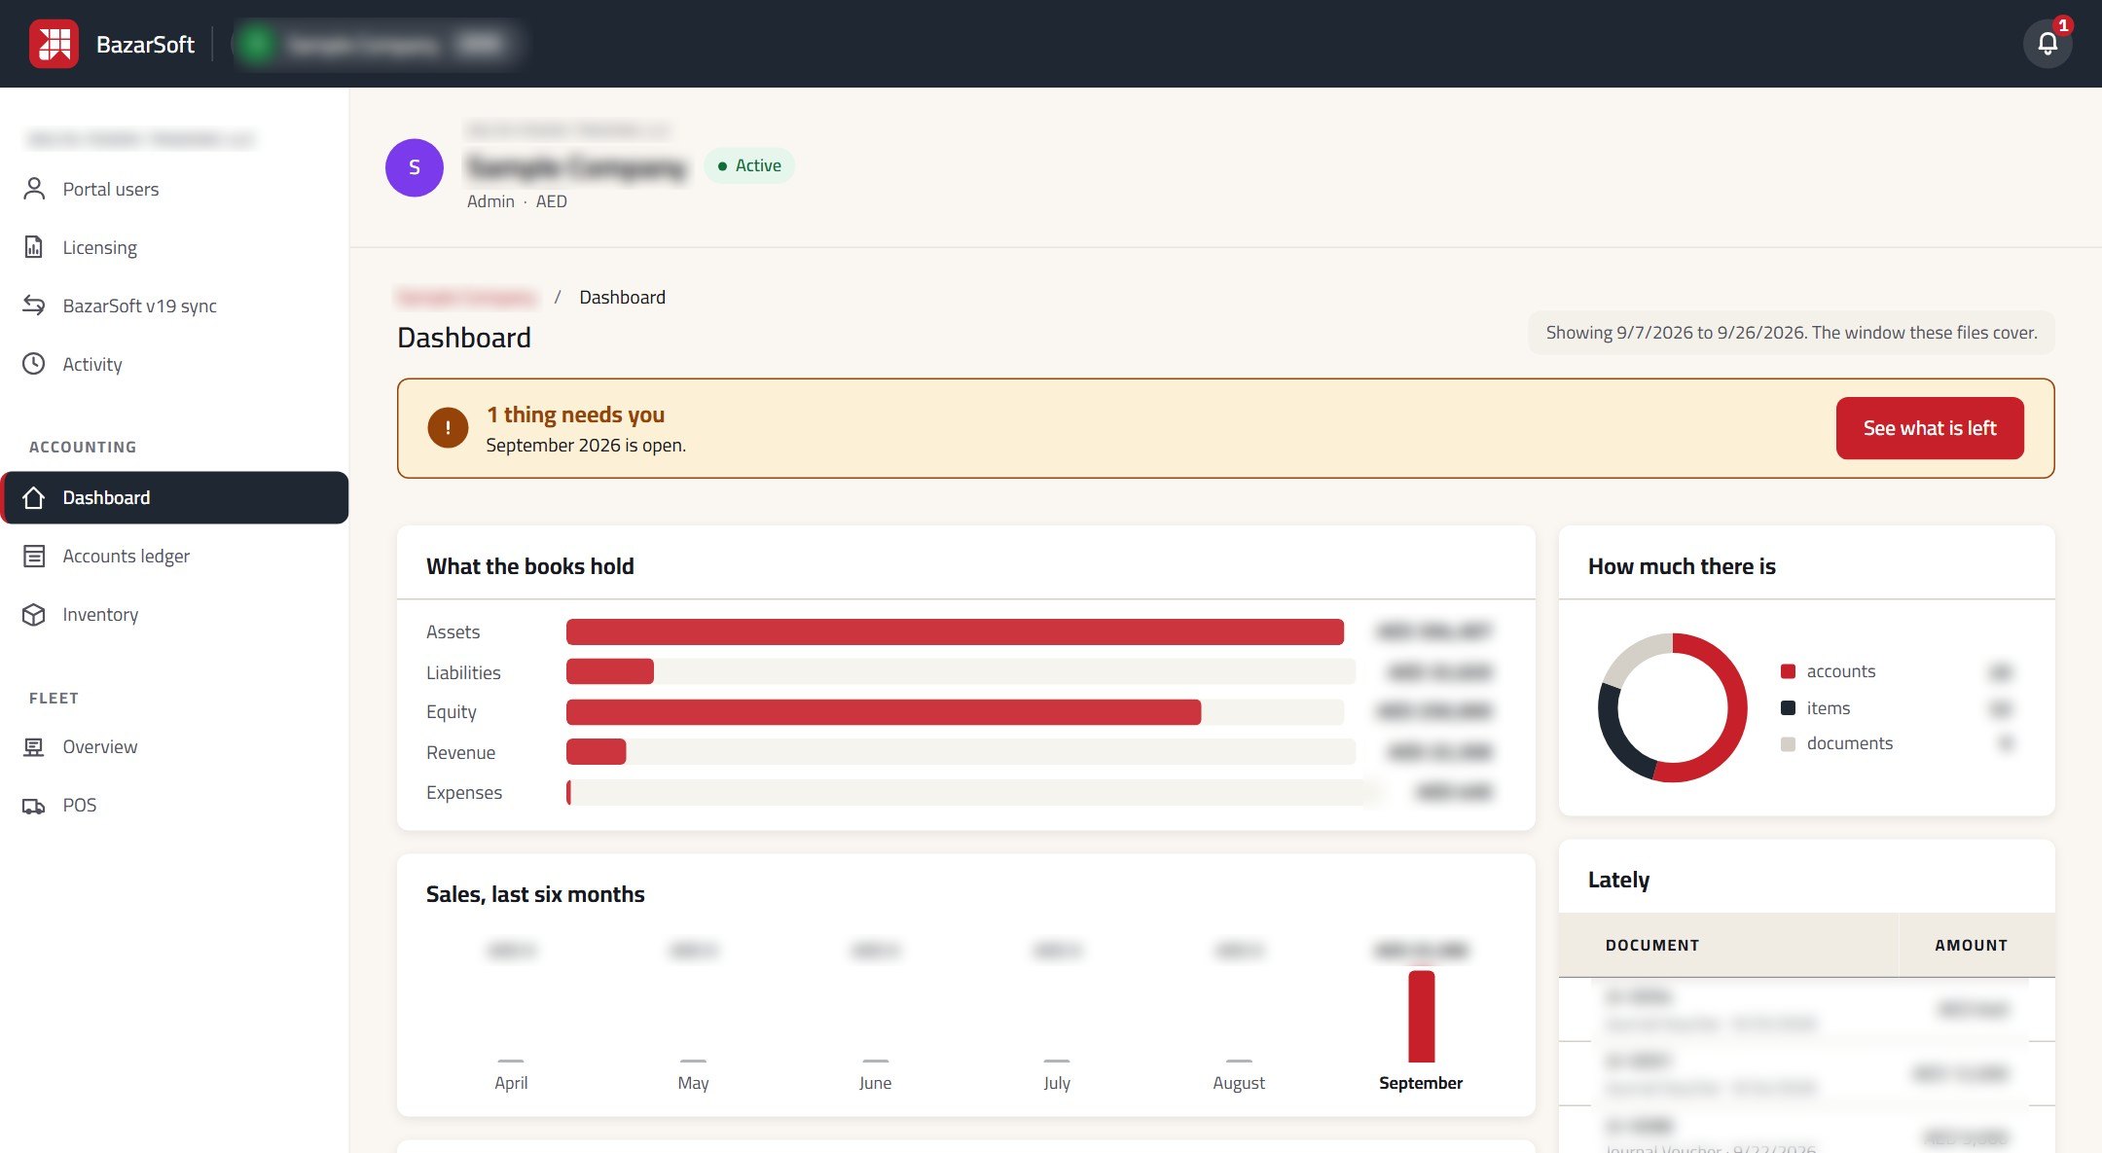This screenshot has width=2102, height=1153.
Task: Click the 'April' month label
Action: 511,1083
